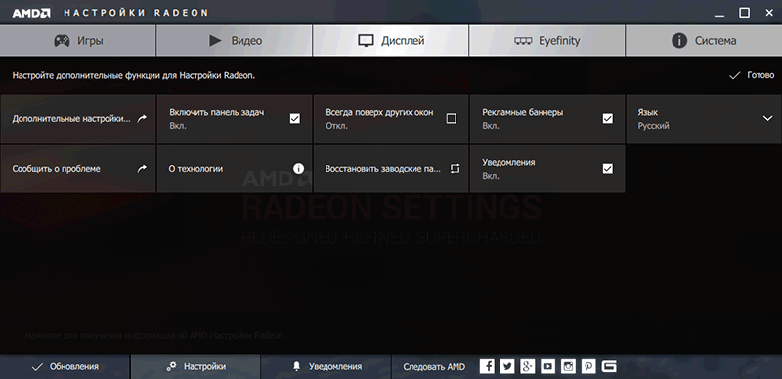Select the Дисплей tab
The width and height of the screenshot is (782, 379).
pyautogui.click(x=390, y=41)
